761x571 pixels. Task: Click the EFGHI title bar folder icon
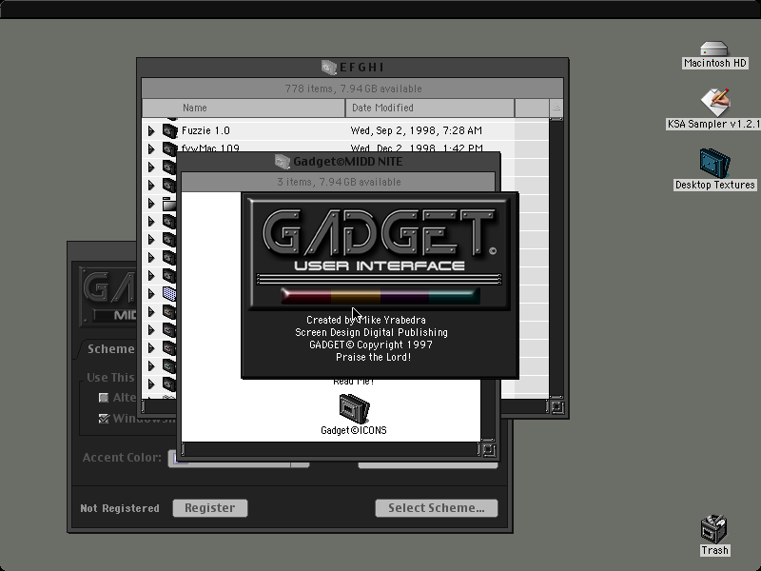(328, 67)
